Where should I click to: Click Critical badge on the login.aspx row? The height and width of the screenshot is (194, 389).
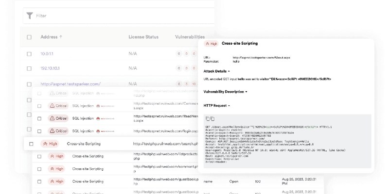(x=58, y=131)
